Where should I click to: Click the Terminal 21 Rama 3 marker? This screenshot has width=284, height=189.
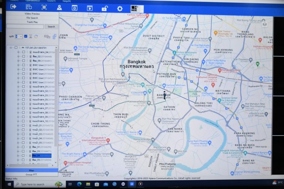[140, 133]
